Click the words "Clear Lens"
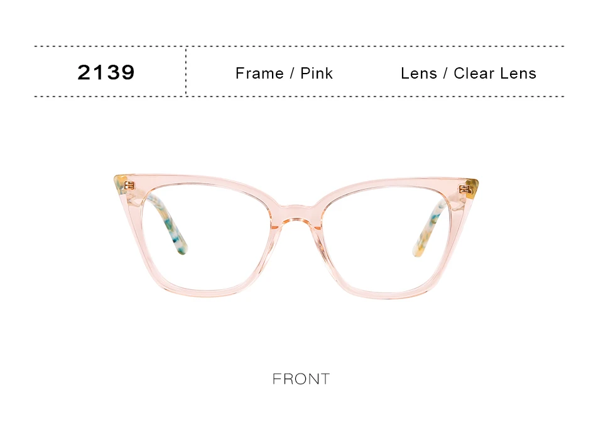This screenshot has width=603, height=444. point(495,73)
